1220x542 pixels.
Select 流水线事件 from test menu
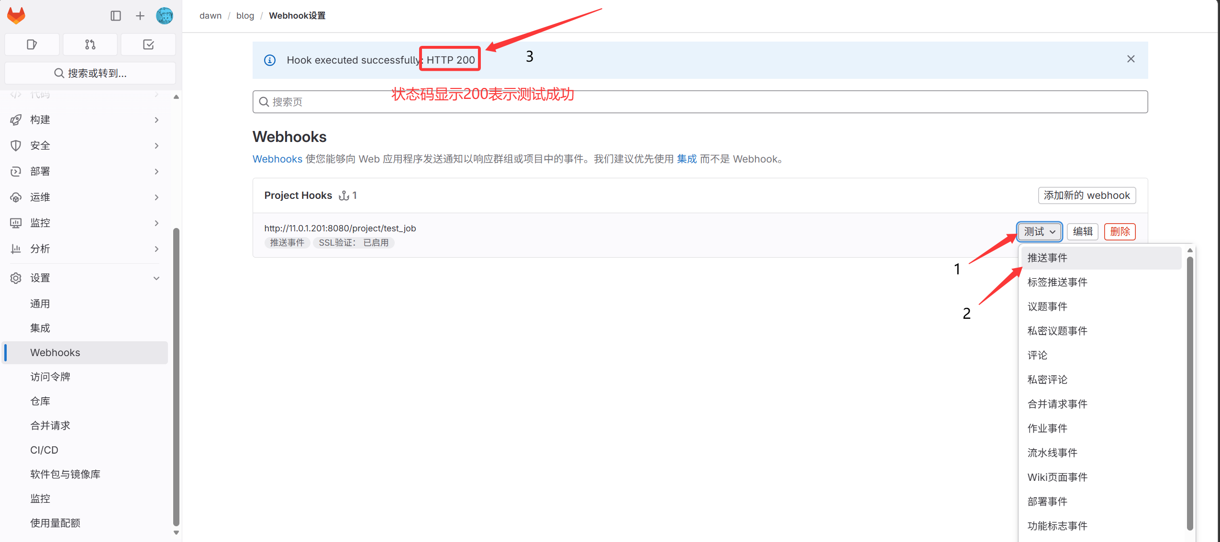[1101, 453]
